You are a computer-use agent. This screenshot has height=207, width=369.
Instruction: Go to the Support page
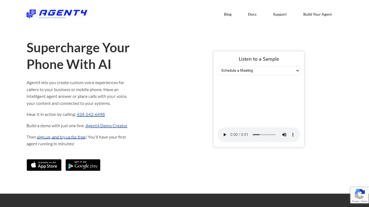280,14
